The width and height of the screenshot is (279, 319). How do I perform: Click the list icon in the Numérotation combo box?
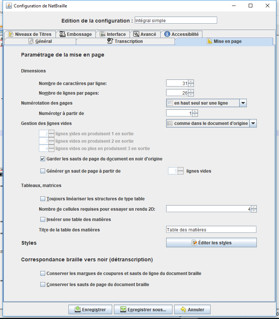tap(170, 103)
